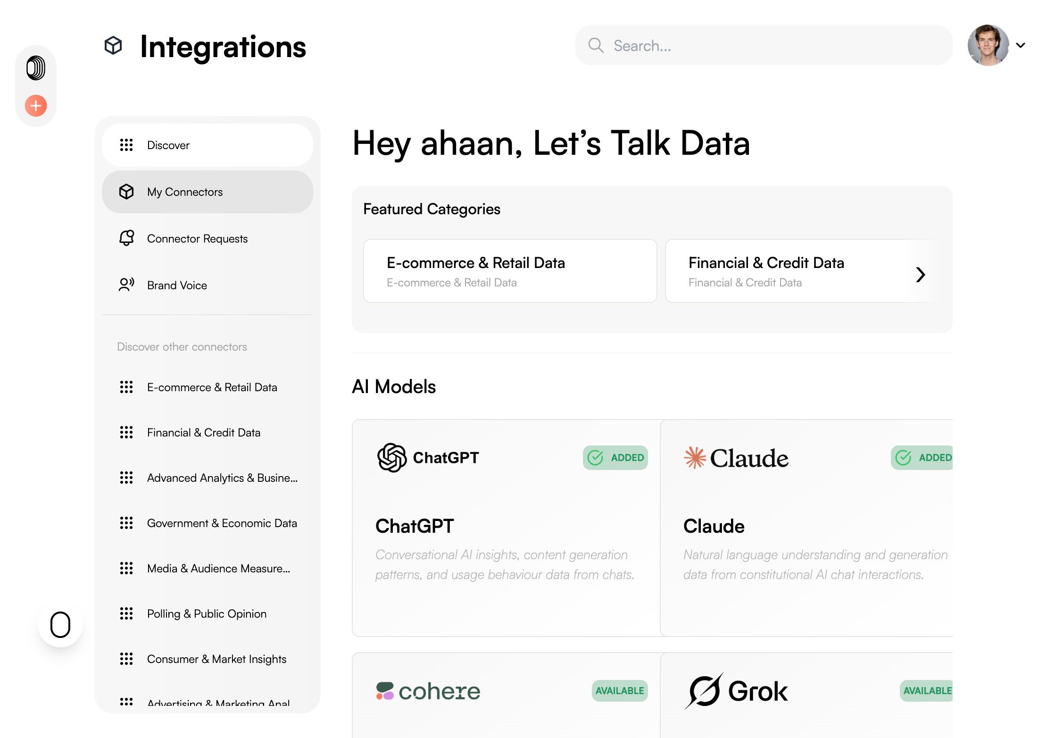The image size is (1047, 738).
Task: Click the Brand Voice speaking-person icon
Action: (126, 285)
